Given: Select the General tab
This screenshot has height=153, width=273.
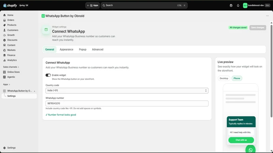Looking at the screenshot, I should tap(49, 49).
